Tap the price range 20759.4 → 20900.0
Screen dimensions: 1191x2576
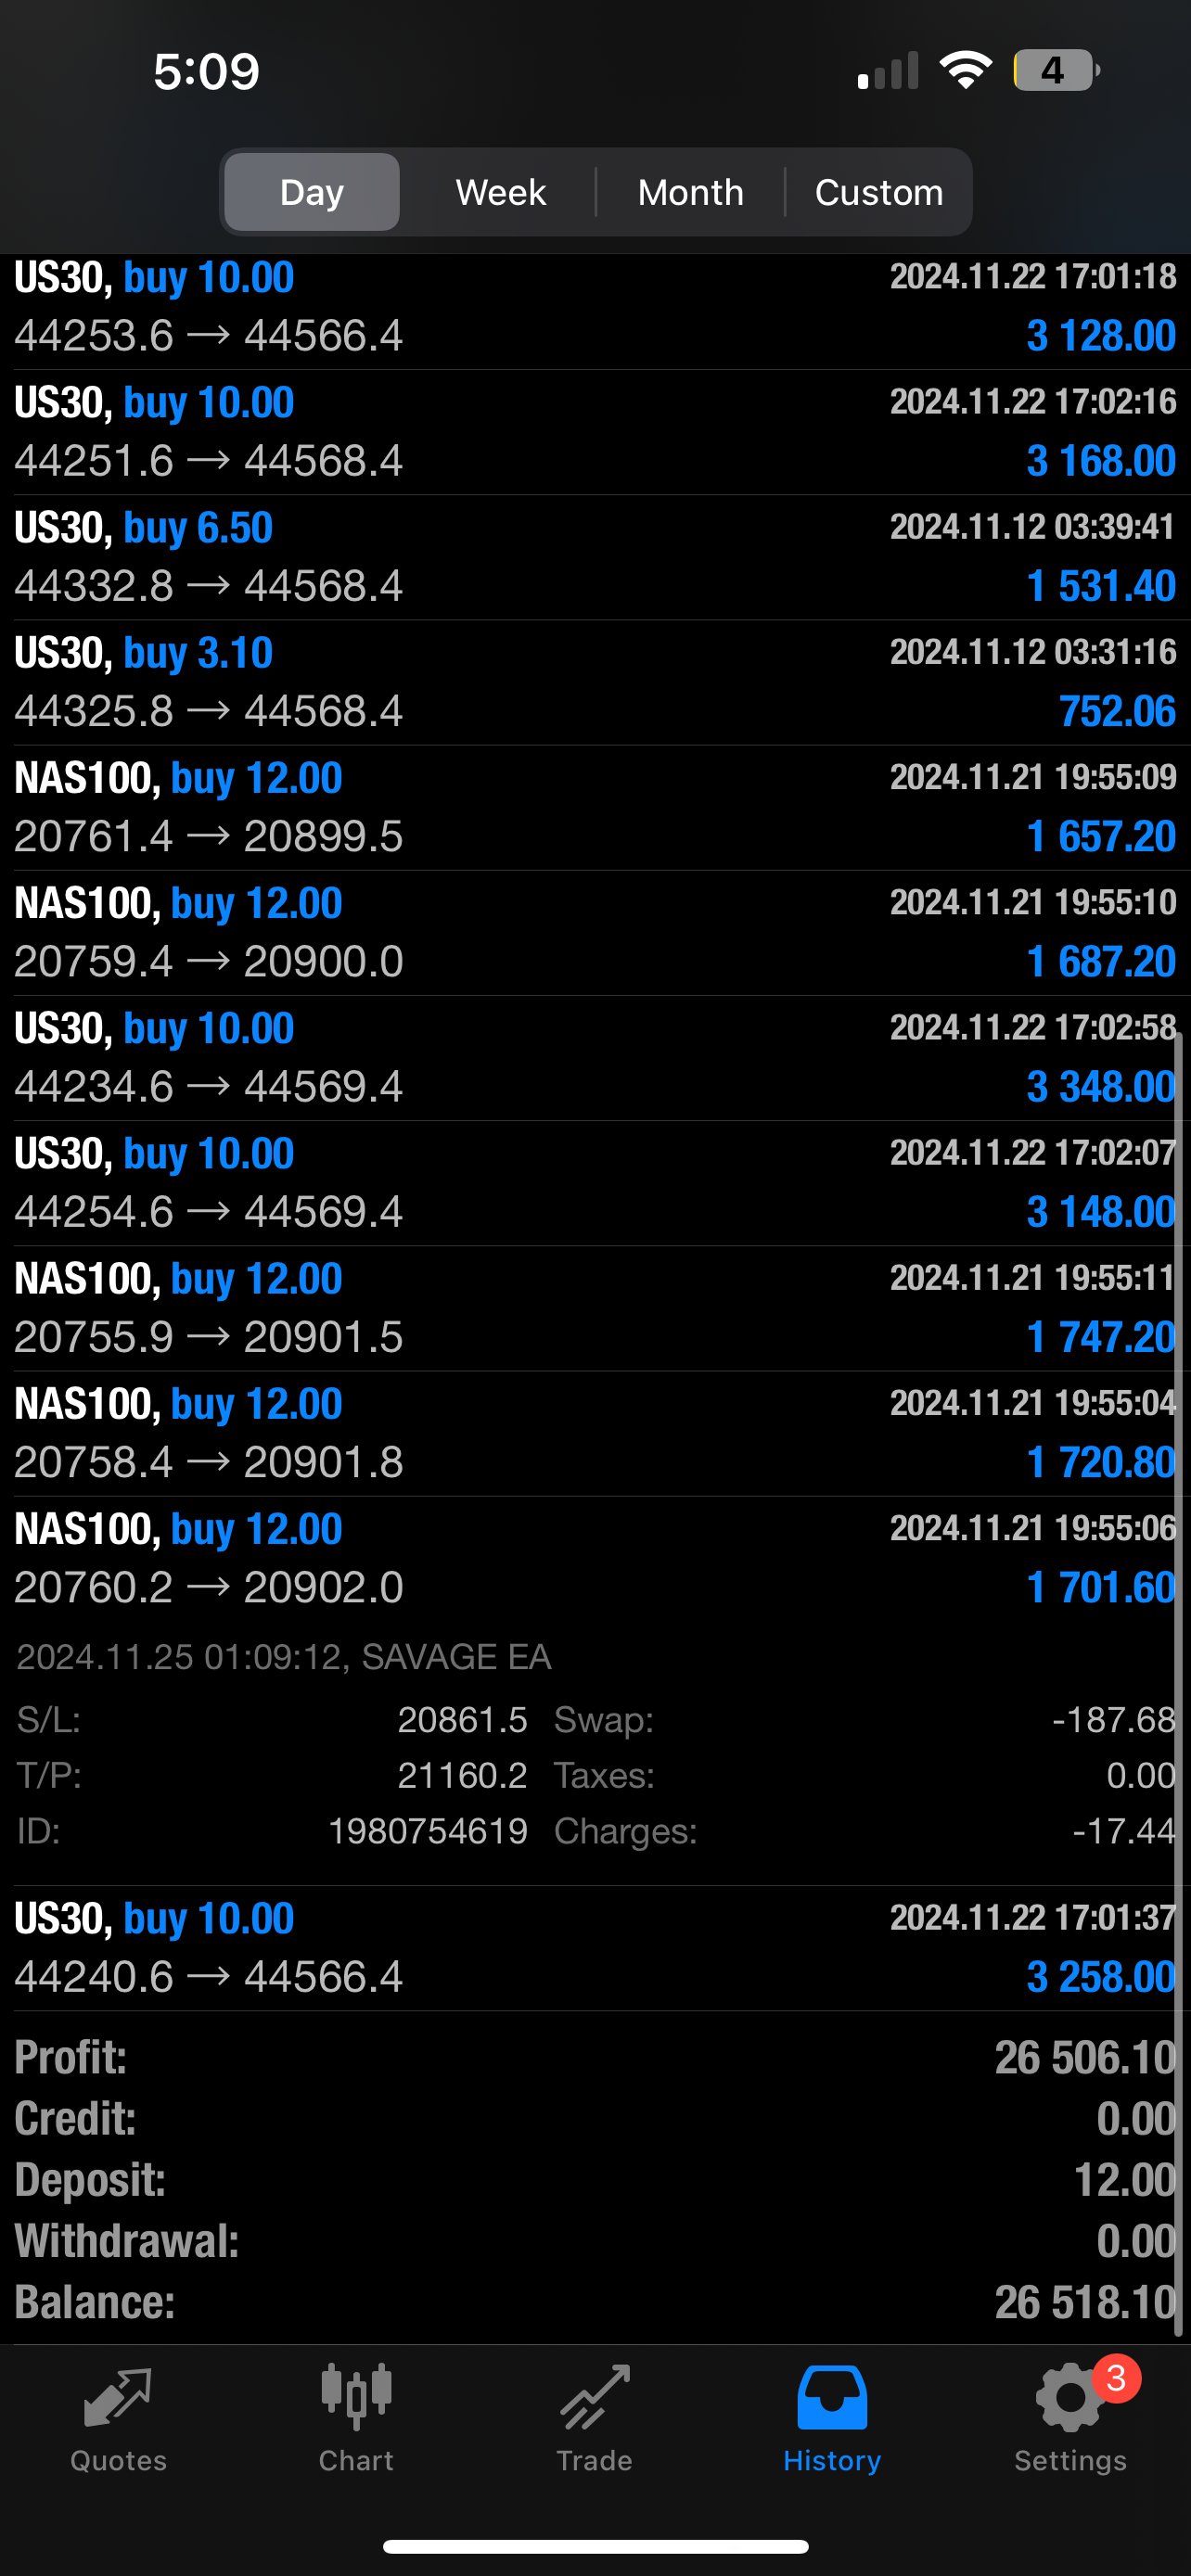click(208, 961)
